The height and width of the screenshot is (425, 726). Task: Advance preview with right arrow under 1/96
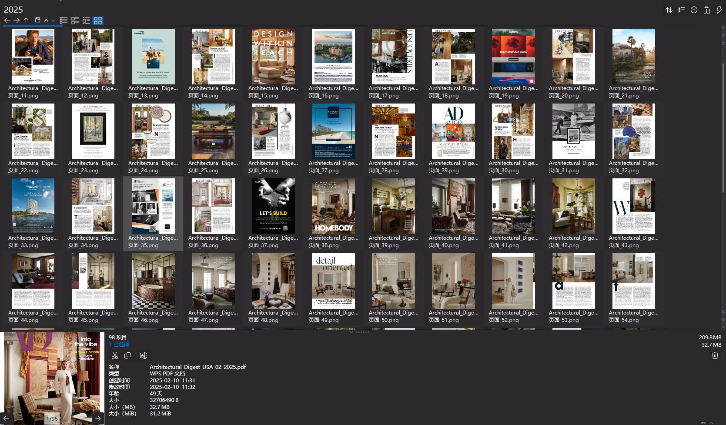coord(98,418)
